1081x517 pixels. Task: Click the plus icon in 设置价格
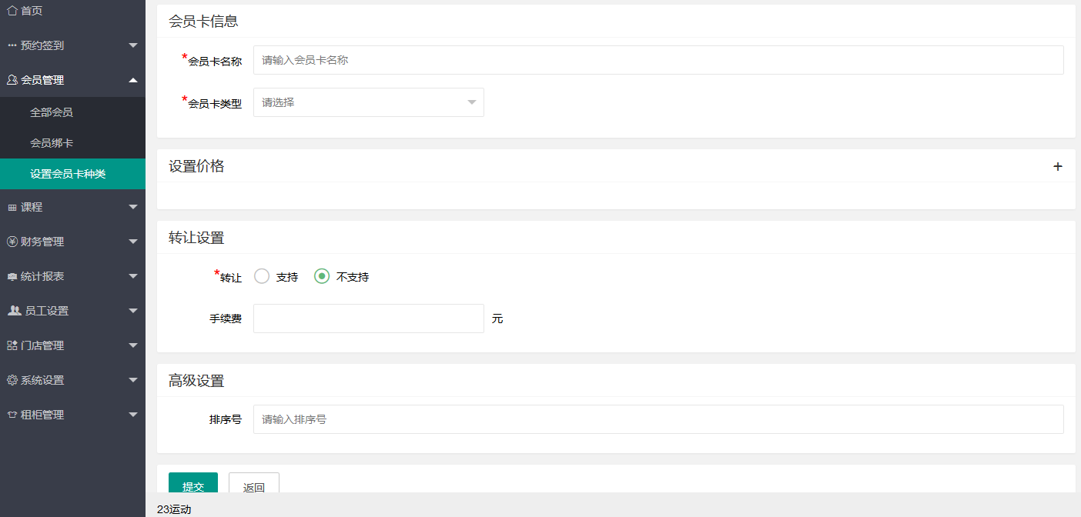pos(1058,166)
